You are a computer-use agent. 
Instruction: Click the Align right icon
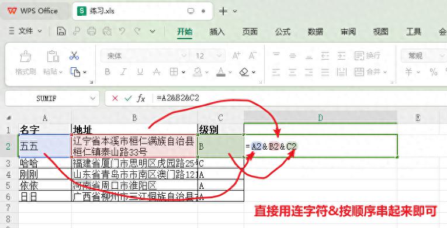click(309, 72)
